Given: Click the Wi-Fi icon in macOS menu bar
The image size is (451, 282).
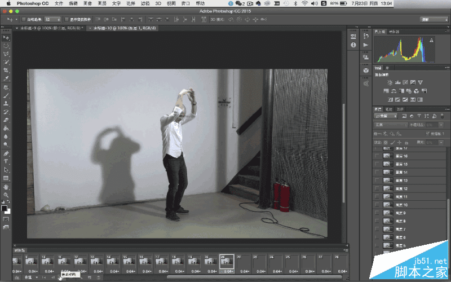Looking at the screenshot, I should point(304,3).
